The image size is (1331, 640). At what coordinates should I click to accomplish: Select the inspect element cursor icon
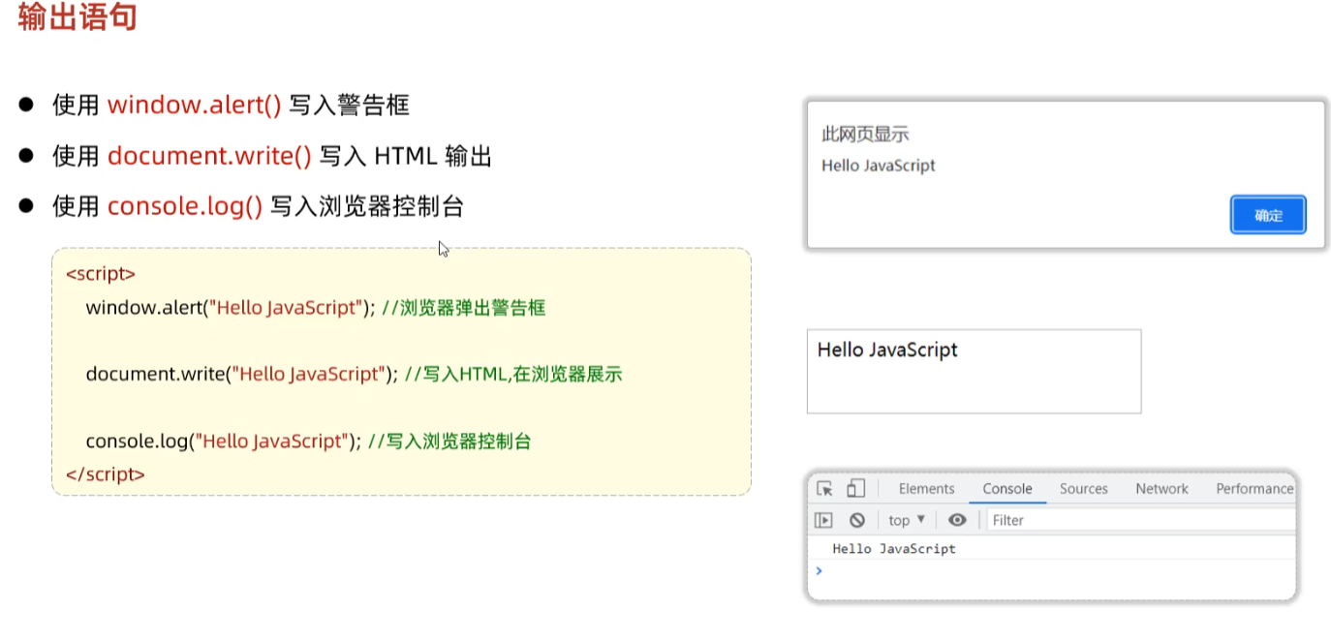(x=824, y=489)
